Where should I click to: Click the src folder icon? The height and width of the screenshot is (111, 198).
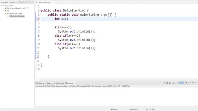[6, 11]
